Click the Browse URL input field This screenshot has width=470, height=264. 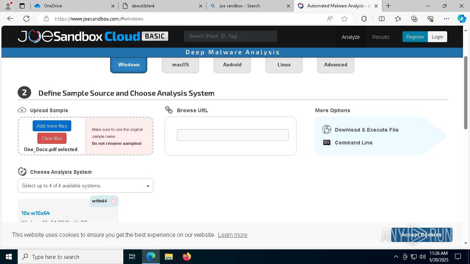point(233,135)
